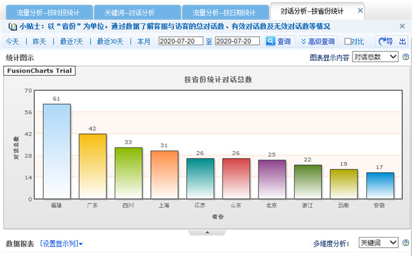Image resolution: width=412 pixels, height=256 pixels.
Task: Toggle the 对比 compare checkbox
Action: pyautogui.click(x=348, y=41)
